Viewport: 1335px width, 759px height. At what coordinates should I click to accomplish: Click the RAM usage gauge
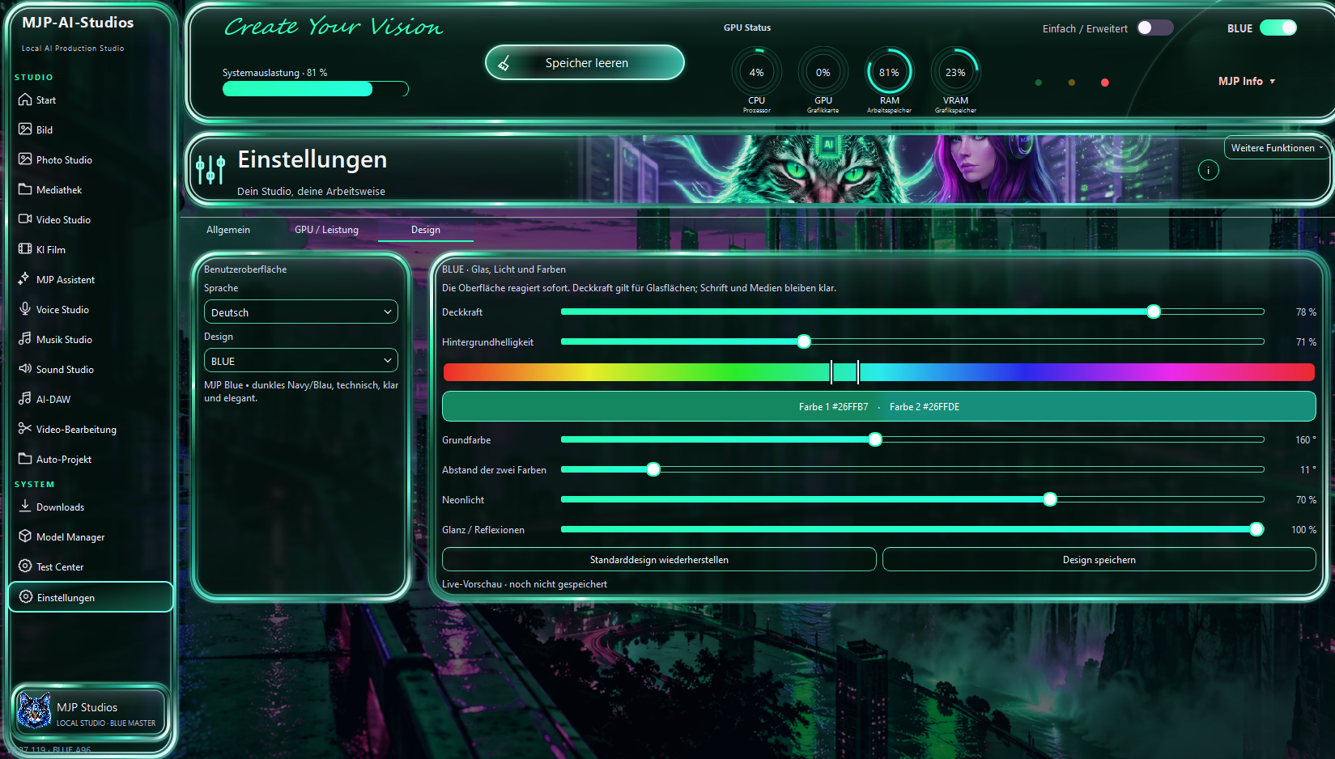[889, 73]
